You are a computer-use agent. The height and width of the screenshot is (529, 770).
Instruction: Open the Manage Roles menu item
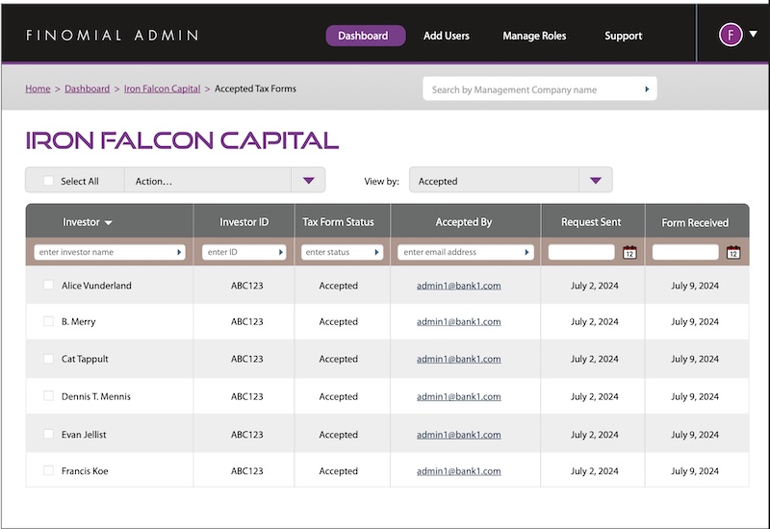click(x=534, y=36)
